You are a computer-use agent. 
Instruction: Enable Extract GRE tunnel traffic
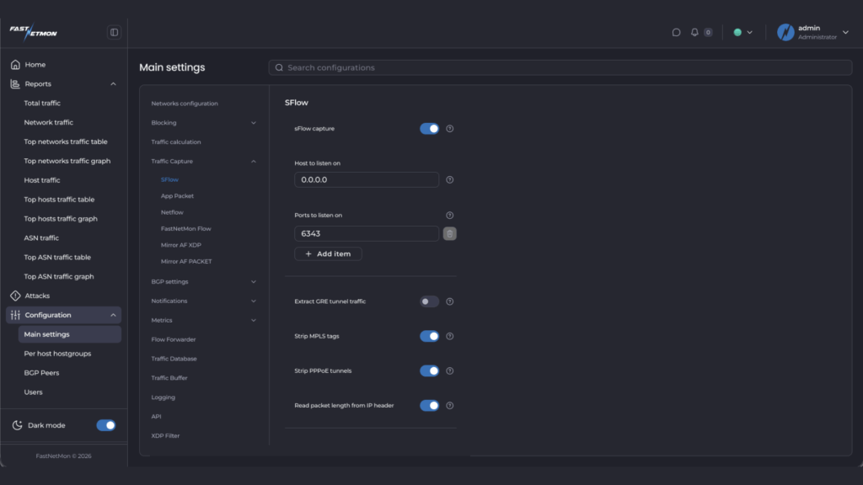(430, 301)
